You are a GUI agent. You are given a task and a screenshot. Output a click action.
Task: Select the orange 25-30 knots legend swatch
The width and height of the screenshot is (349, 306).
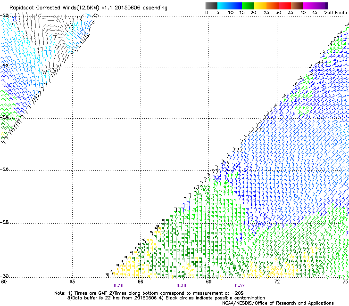(273, 6)
